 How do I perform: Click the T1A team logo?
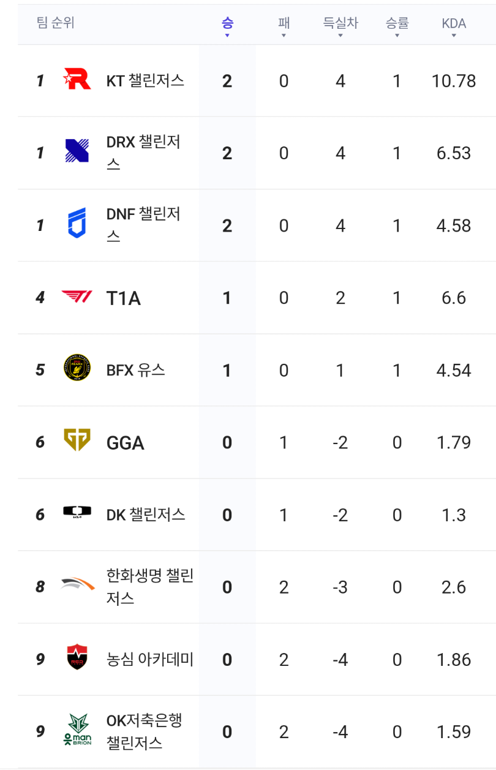tap(77, 297)
